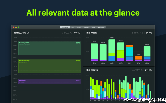Maximize the window with green button
The width and height of the screenshot is (166, 103).
click(x=18, y=27)
